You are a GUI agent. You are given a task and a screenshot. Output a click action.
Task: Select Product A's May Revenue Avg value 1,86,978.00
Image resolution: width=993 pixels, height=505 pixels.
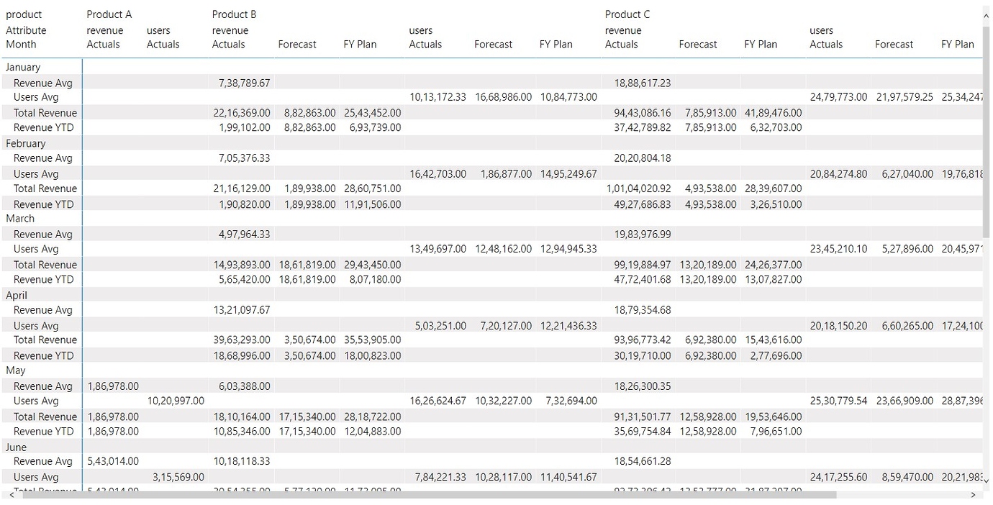coord(113,386)
